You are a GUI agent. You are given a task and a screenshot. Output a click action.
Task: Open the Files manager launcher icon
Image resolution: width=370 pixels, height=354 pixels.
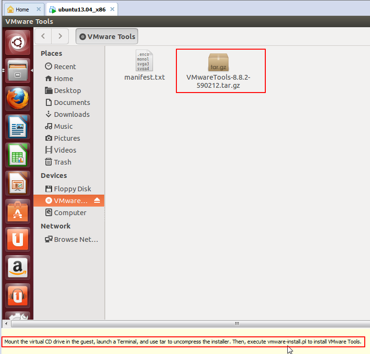(x=18, y=71)
